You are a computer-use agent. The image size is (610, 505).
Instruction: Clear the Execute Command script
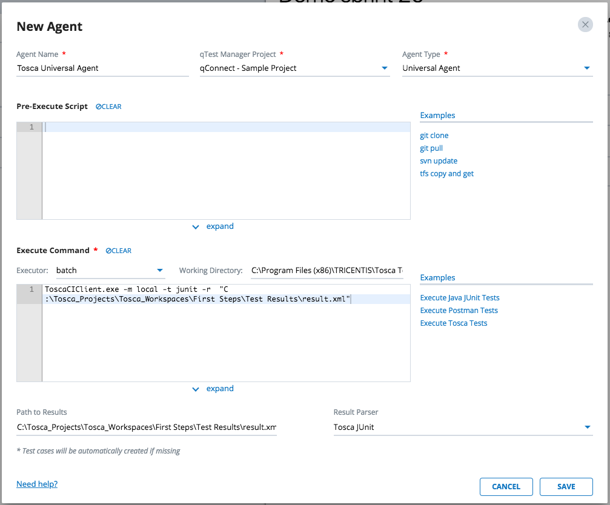click(118, 251)
